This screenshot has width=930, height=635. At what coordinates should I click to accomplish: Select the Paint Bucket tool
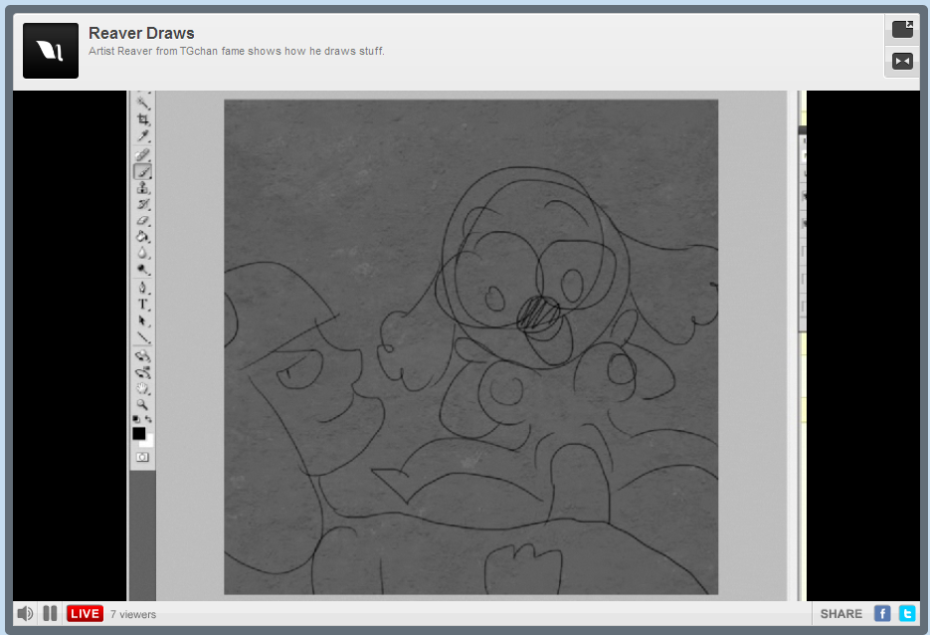[143, 236]
